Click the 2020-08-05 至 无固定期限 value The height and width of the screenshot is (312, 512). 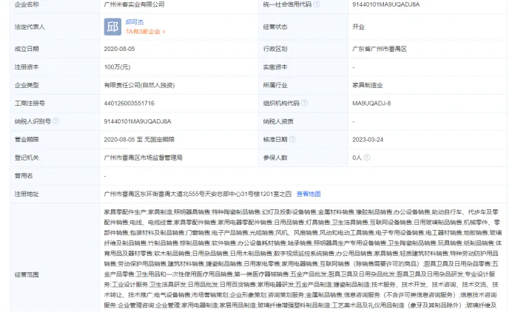tap(139, 139)
